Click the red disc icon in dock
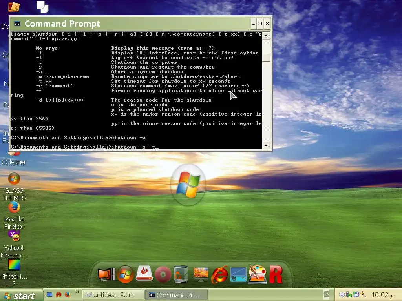Screen dimensions: 402x301 pos(163,274)
